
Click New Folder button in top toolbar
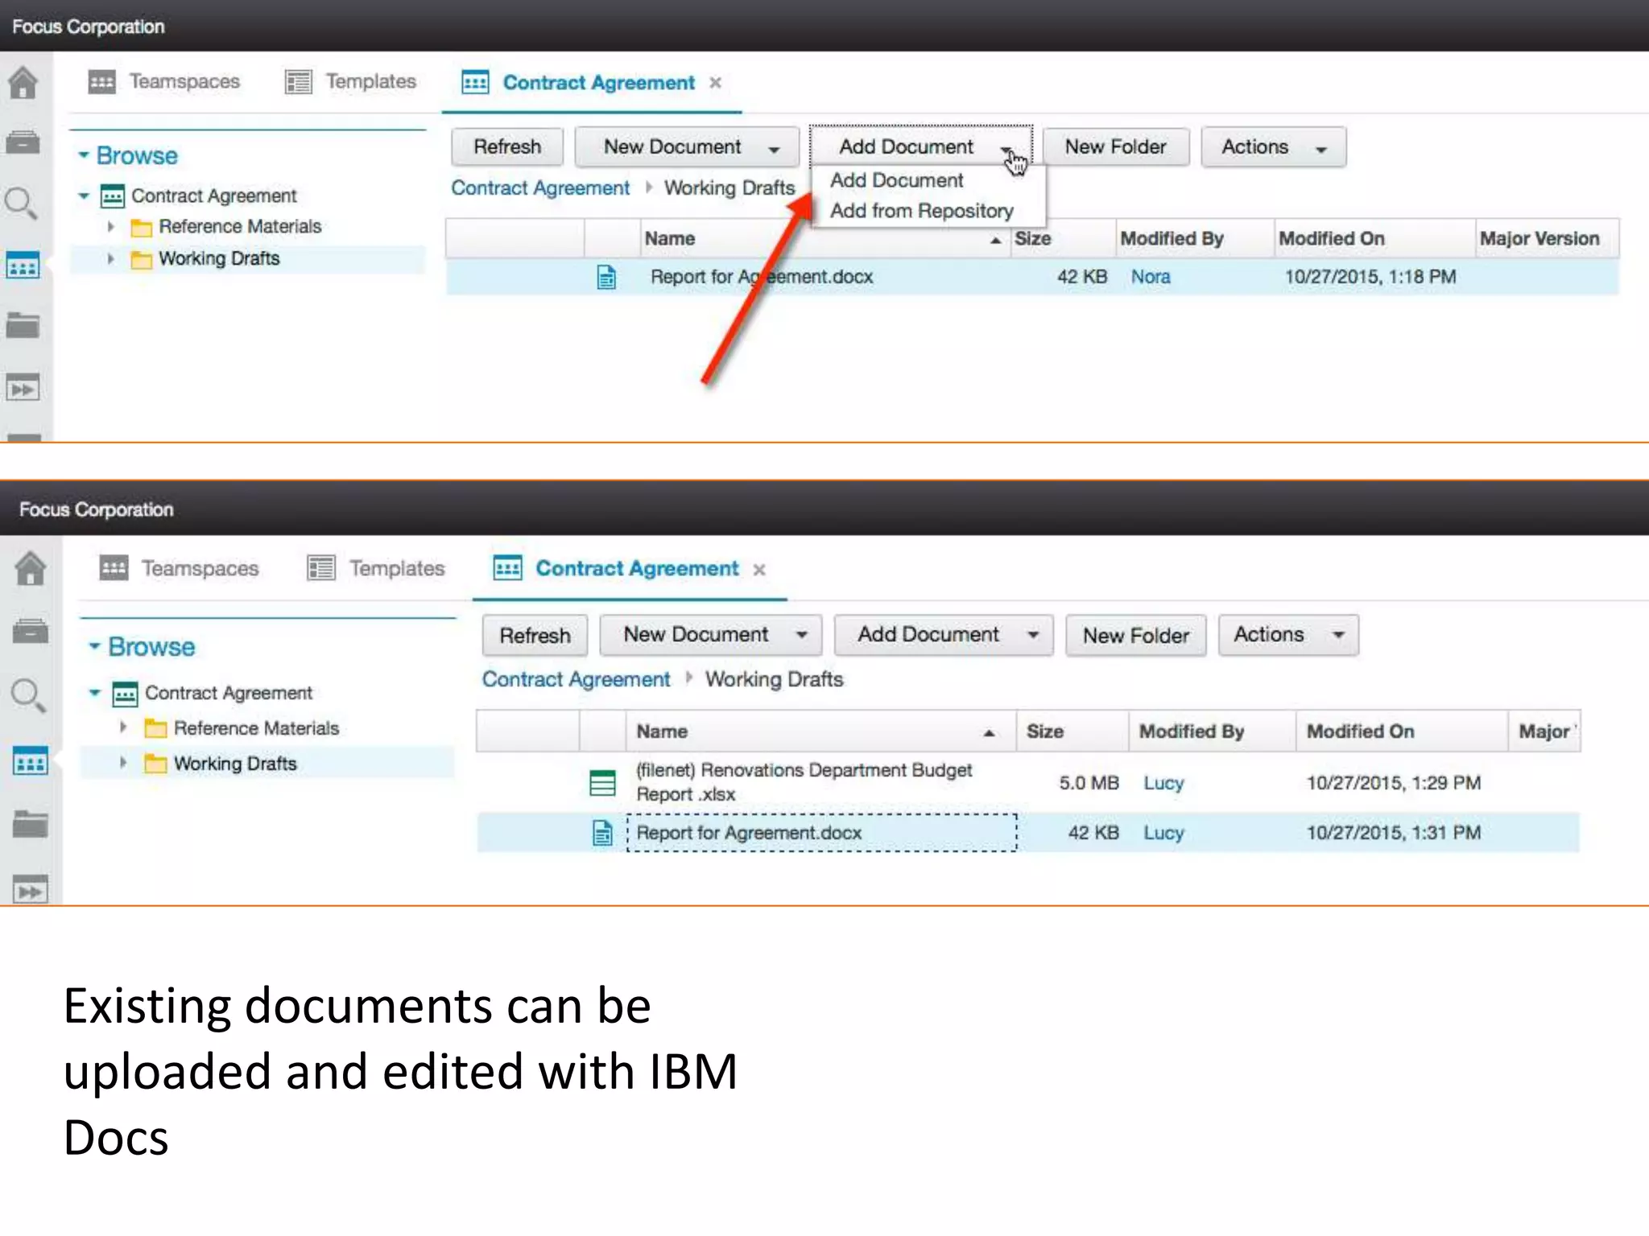tap(1115, 147)
